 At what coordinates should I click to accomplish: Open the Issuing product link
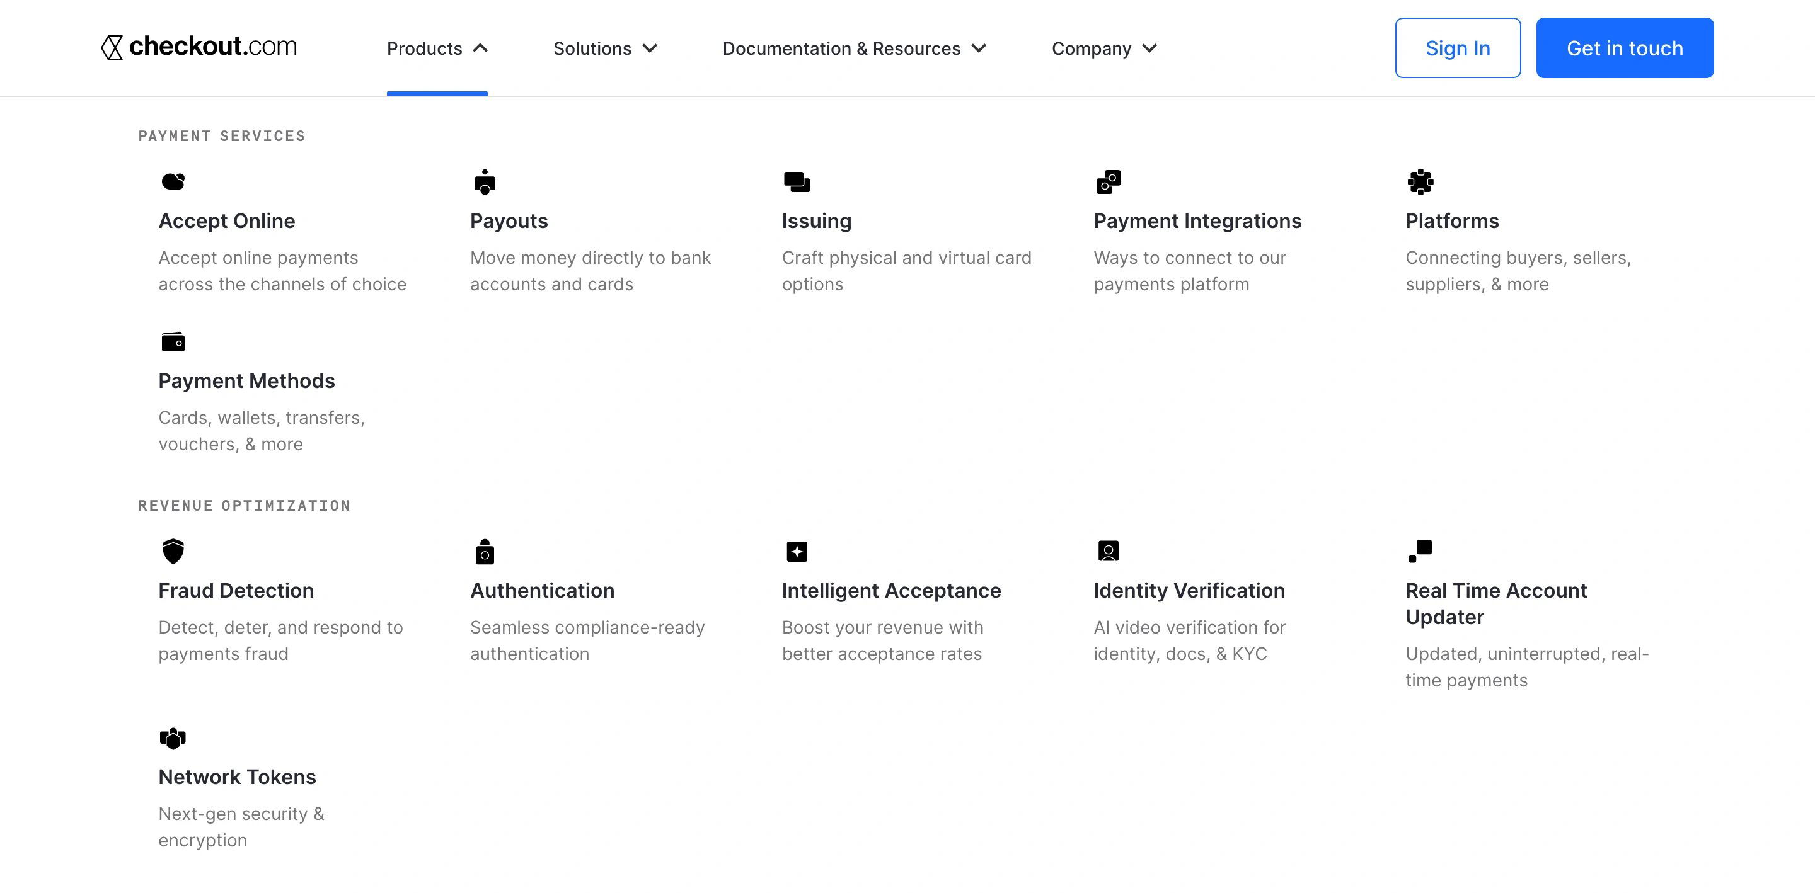(x=817, y=220)
